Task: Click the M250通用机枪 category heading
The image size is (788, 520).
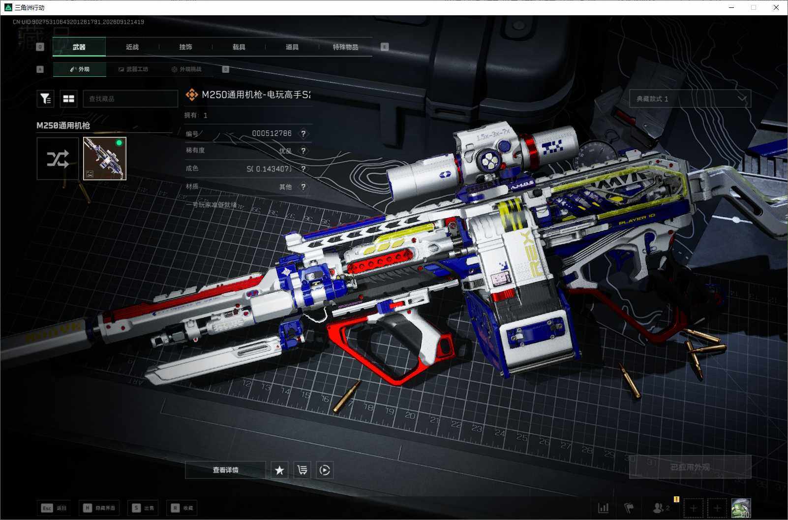Action: click(63, 126)
